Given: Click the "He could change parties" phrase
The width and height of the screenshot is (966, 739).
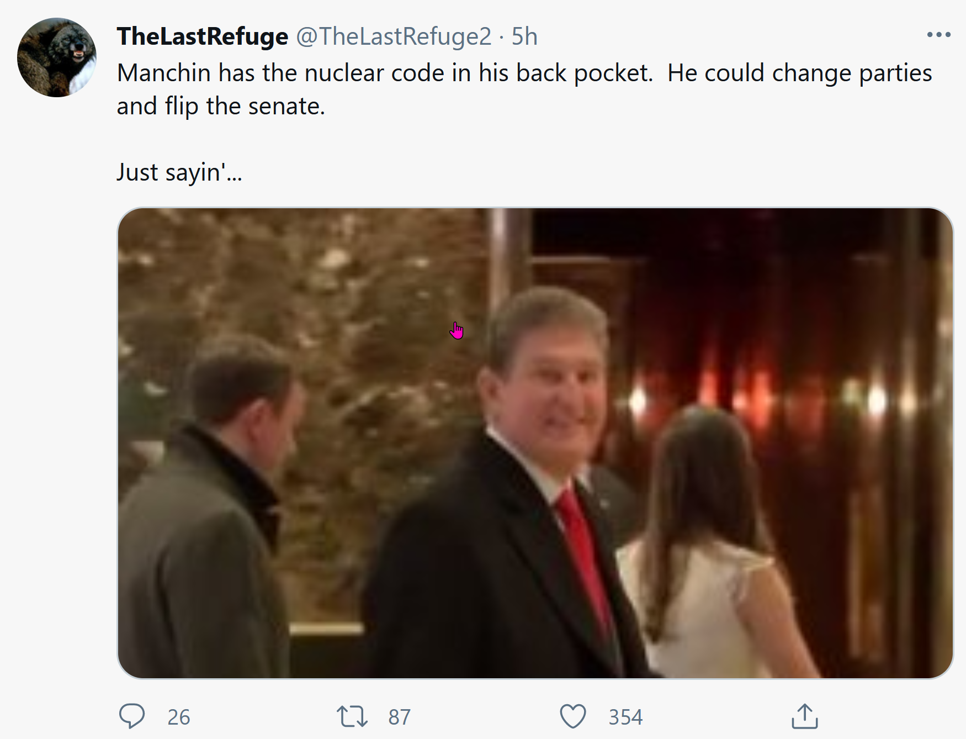Looking at the screenshot, I should tap(800, 73).
